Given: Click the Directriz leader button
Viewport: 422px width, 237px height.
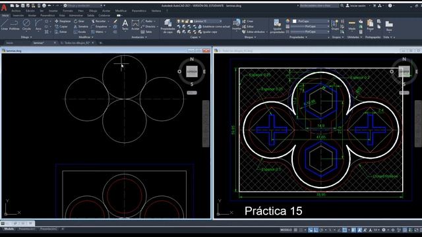Looking at the screenshot, I should coord(148,26).
